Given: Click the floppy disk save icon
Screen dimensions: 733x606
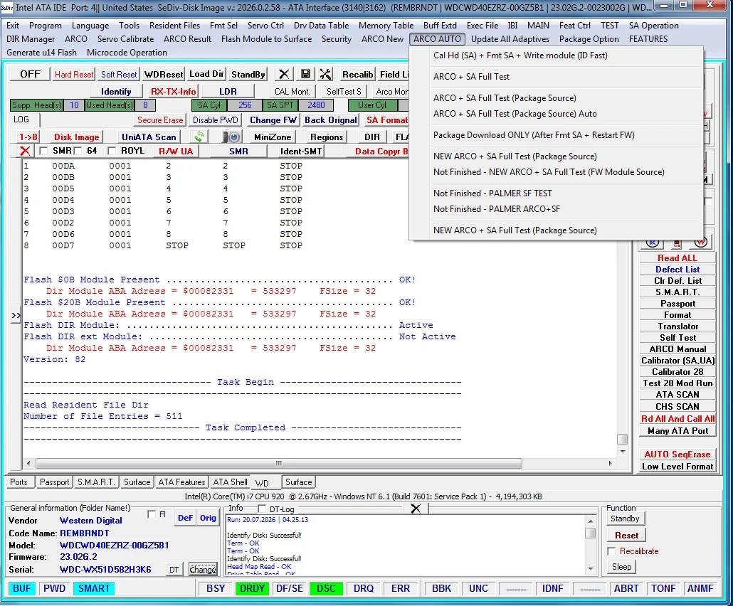Looking at the screenshot, I should pyautogui.click(x=305, y=74).
